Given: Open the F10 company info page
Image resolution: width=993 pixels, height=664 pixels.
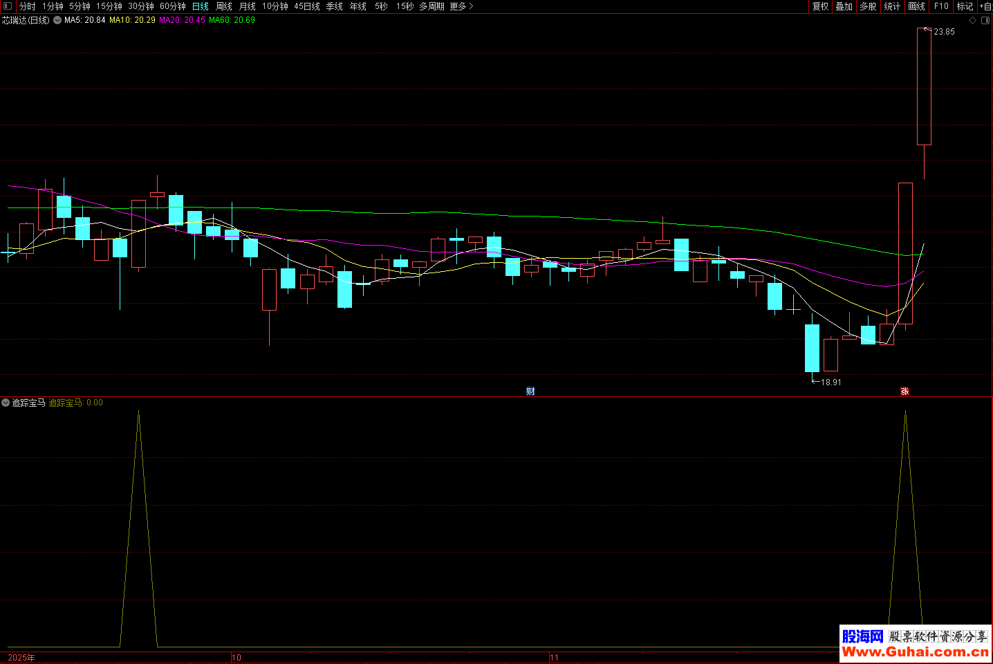Looking at the screenshot, I should 941,6.
